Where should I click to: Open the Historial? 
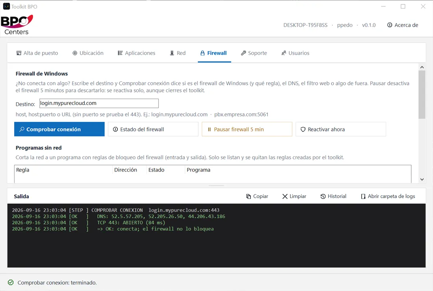tap(333, 196)
